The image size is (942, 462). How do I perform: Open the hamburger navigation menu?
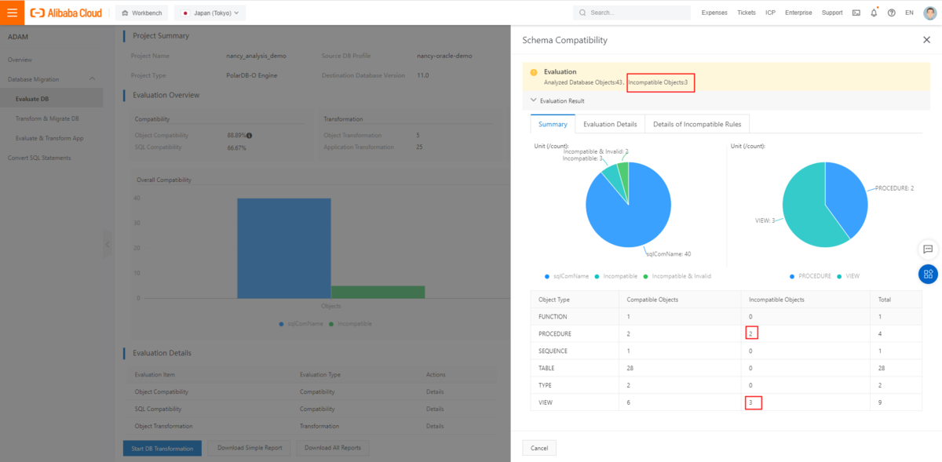click(x=12, y=13)
